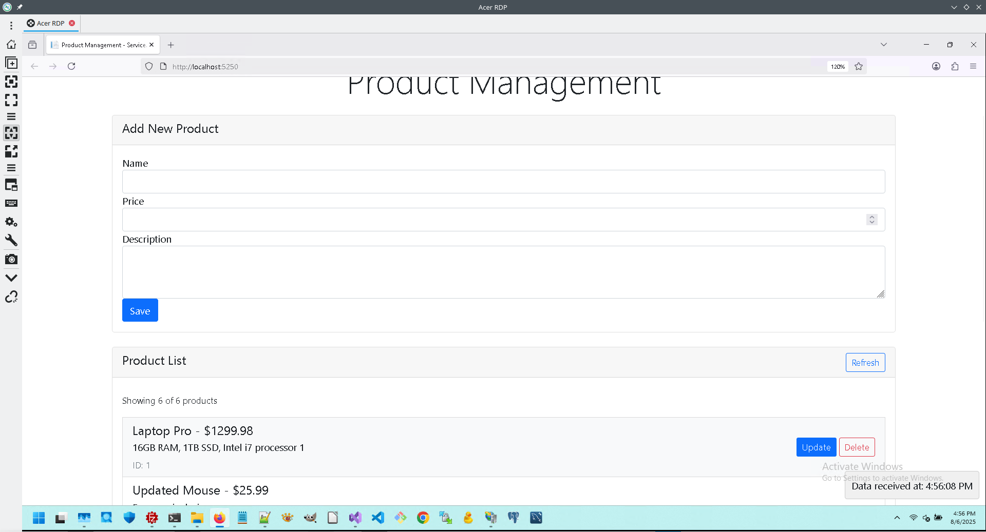Screen dimensions: 986x532
Task: Reload the page in Firefox
Action: pos(71,66)
